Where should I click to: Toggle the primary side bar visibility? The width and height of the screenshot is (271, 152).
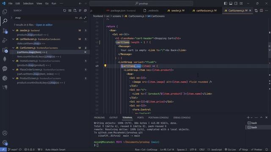[226, 3]
